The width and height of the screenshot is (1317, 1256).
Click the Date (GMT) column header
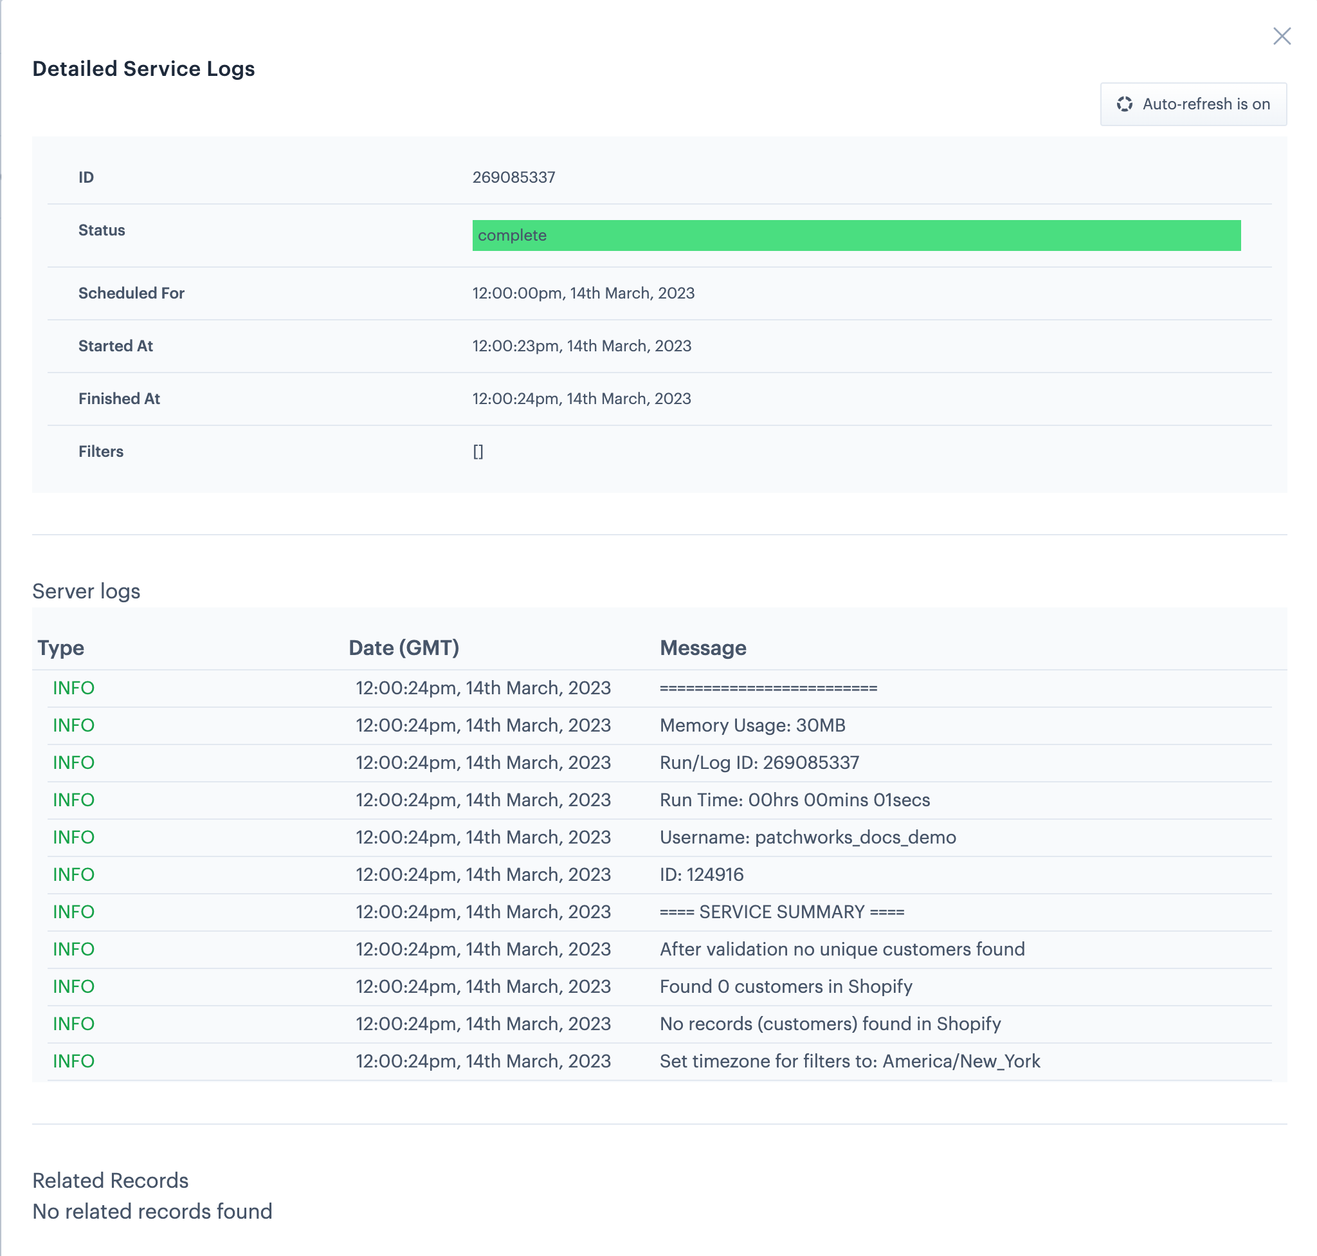coord(404,647)
